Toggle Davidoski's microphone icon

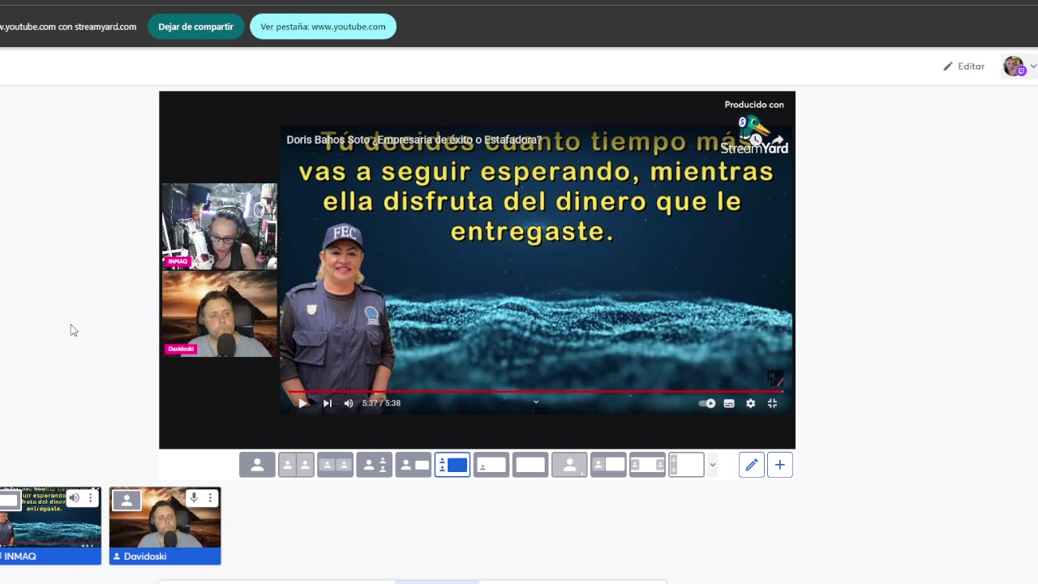coord(194,498)
